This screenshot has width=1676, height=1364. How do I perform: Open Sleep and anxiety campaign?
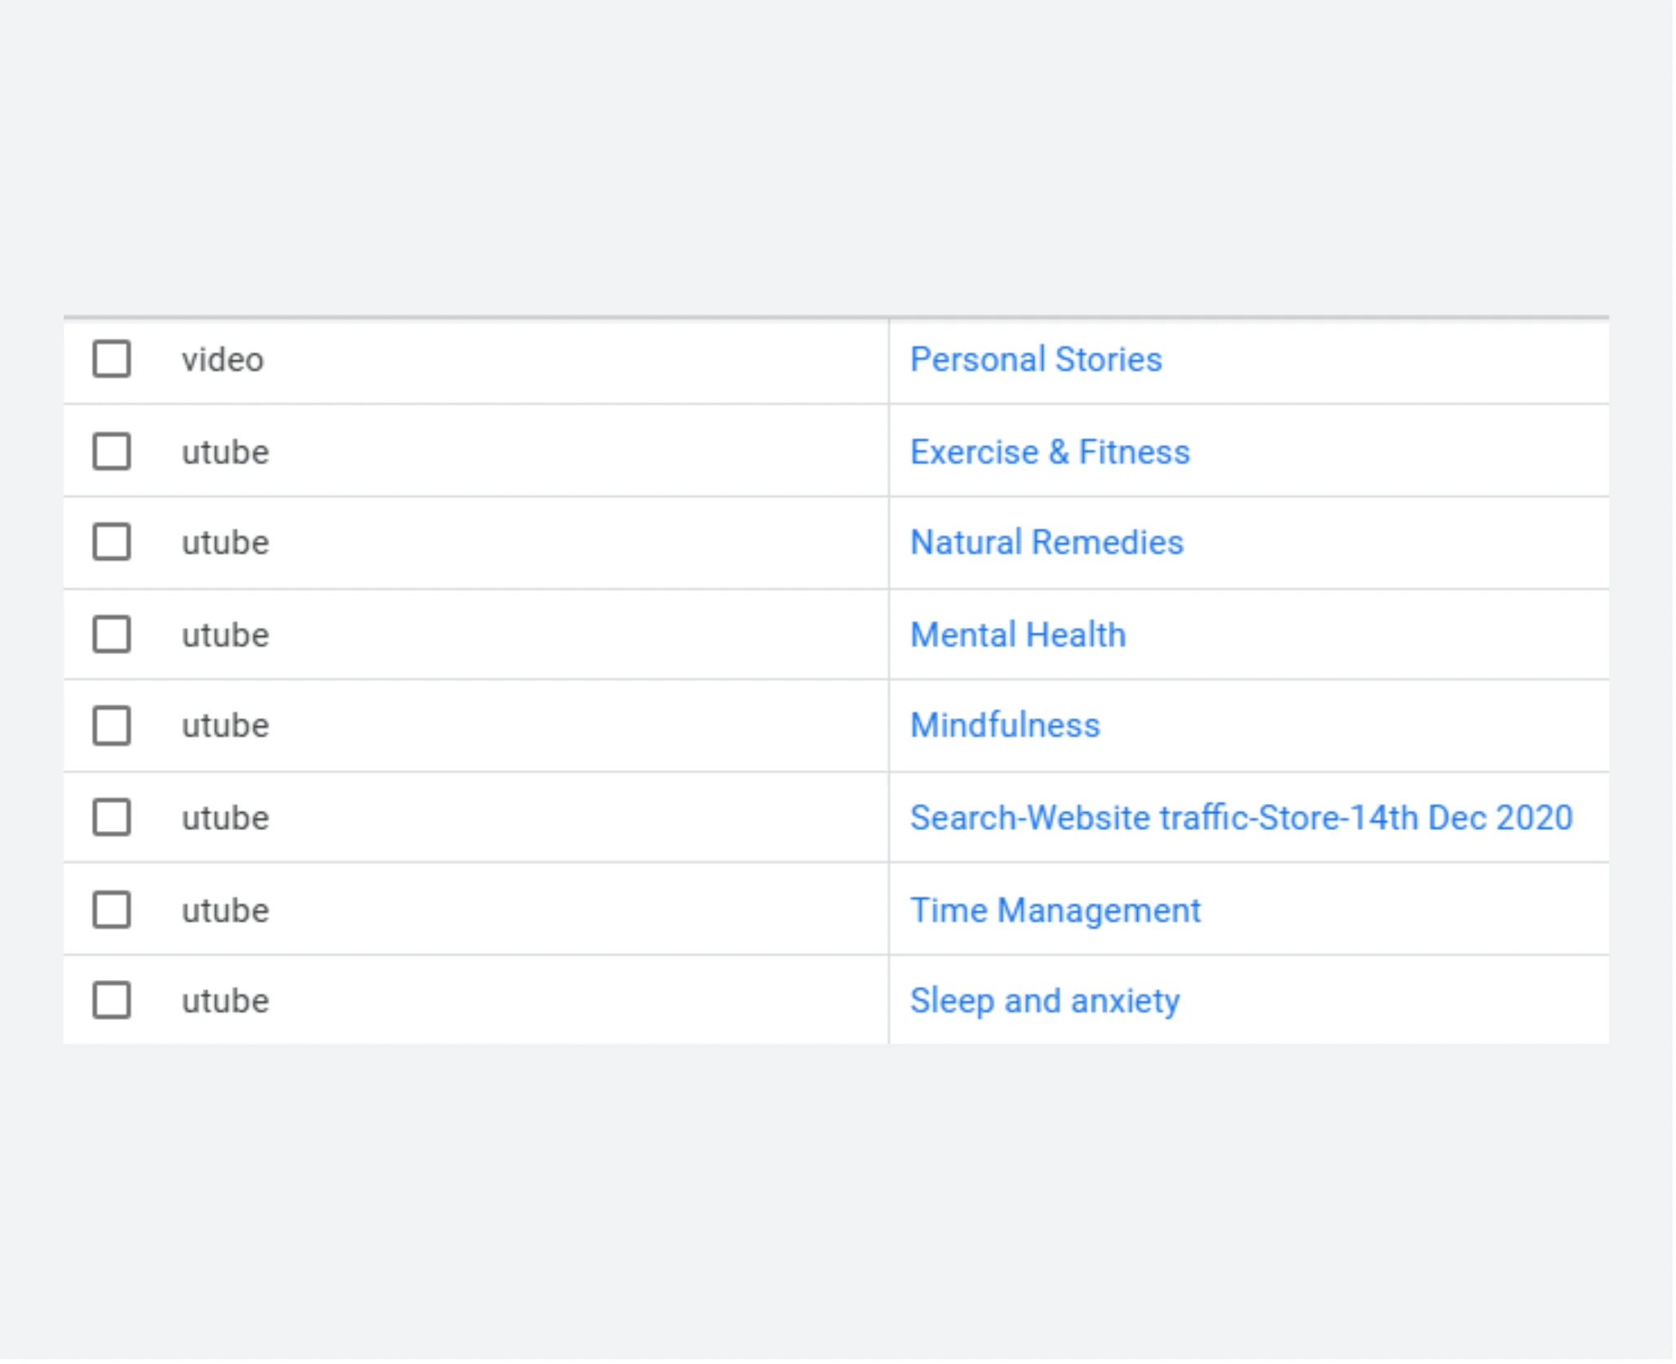coord(1045,1000)
